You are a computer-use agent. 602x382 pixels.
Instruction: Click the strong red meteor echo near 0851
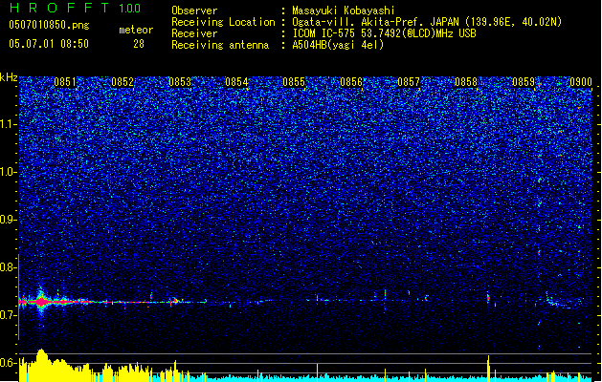pyautogui.click(x=41, y=302)
